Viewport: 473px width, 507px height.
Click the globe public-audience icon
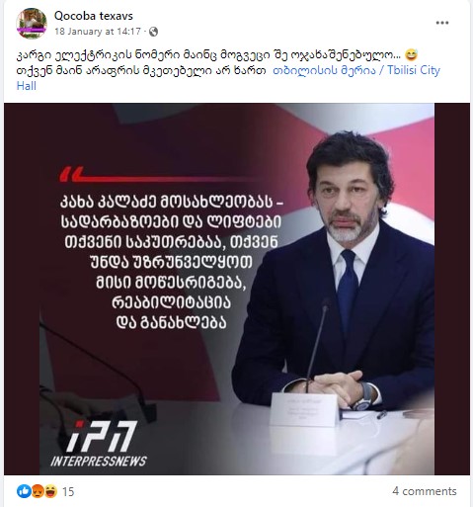pyautogui.click(x=153, y=32)
